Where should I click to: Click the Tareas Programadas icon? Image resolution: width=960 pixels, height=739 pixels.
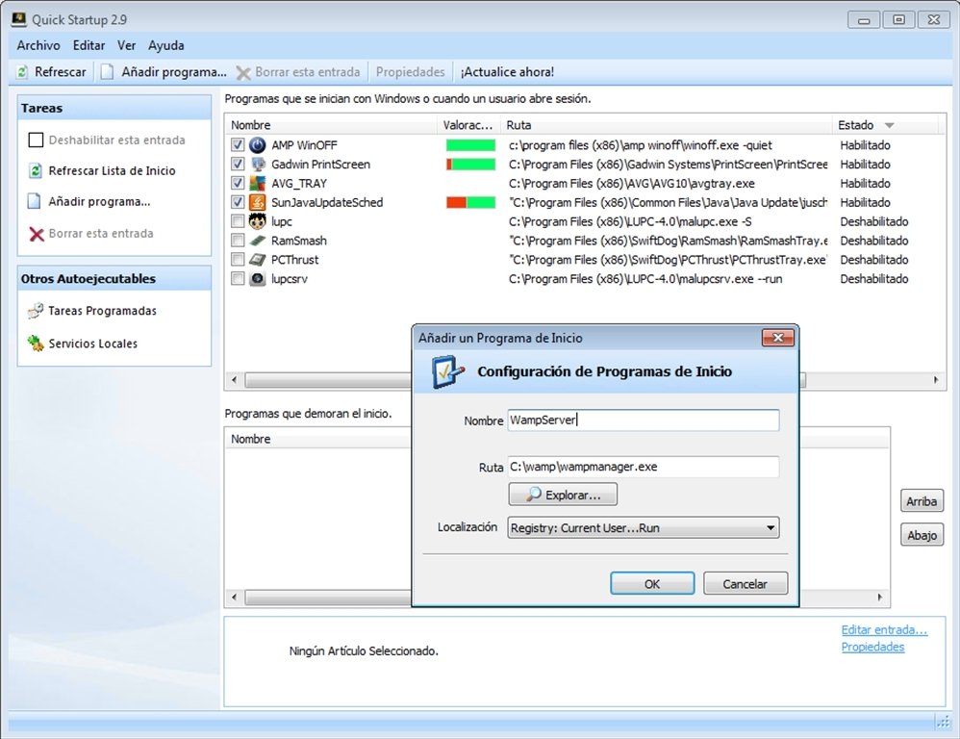click(x=36, y=311)
